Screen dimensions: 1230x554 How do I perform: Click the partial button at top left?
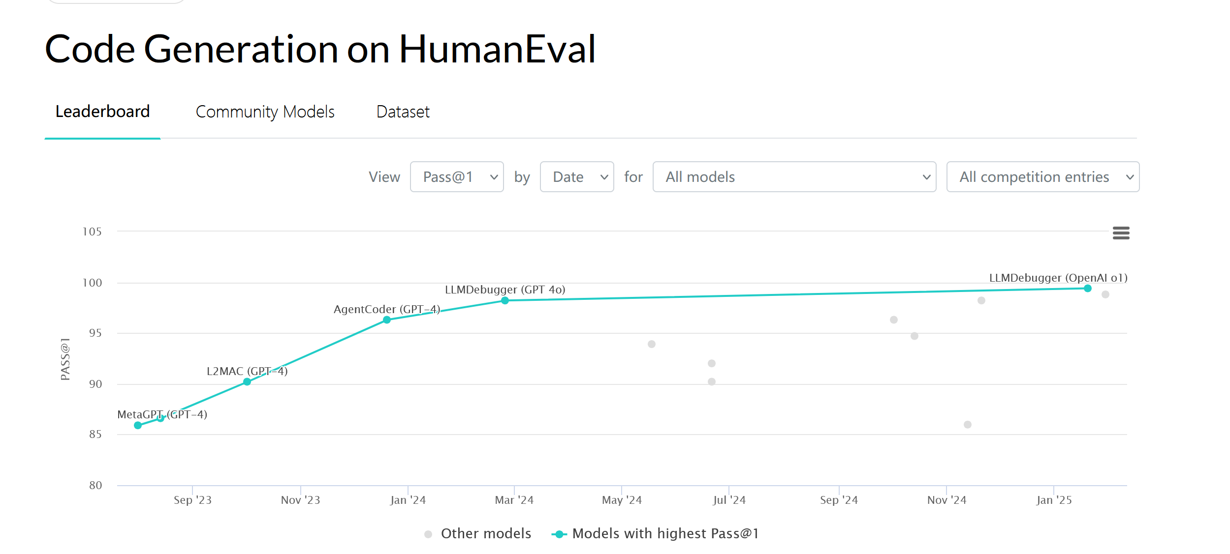tap(117, 2)
